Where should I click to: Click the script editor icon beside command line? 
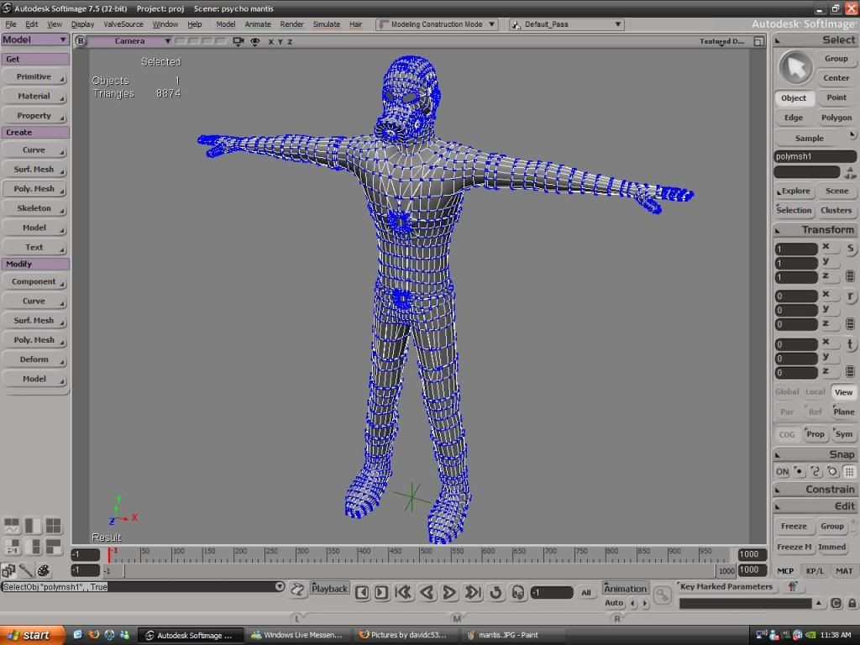click(298, 589)
